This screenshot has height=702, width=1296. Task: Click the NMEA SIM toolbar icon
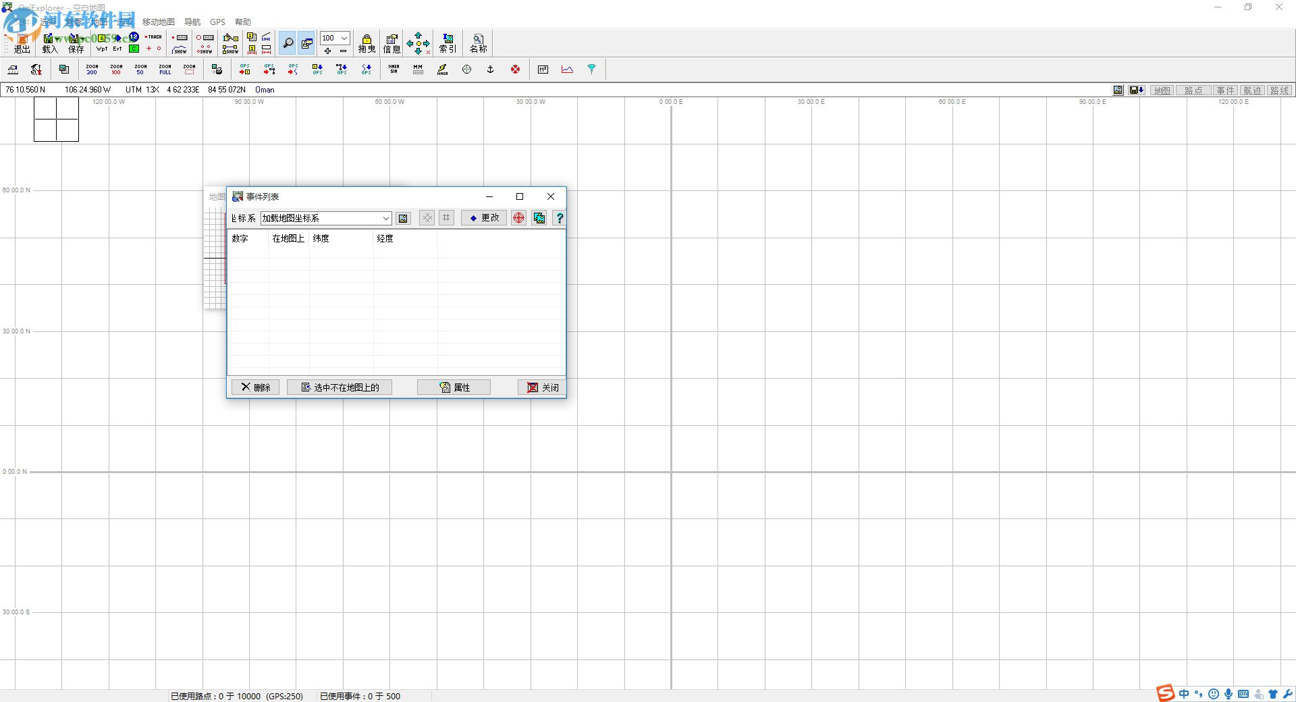click(394, 69)
